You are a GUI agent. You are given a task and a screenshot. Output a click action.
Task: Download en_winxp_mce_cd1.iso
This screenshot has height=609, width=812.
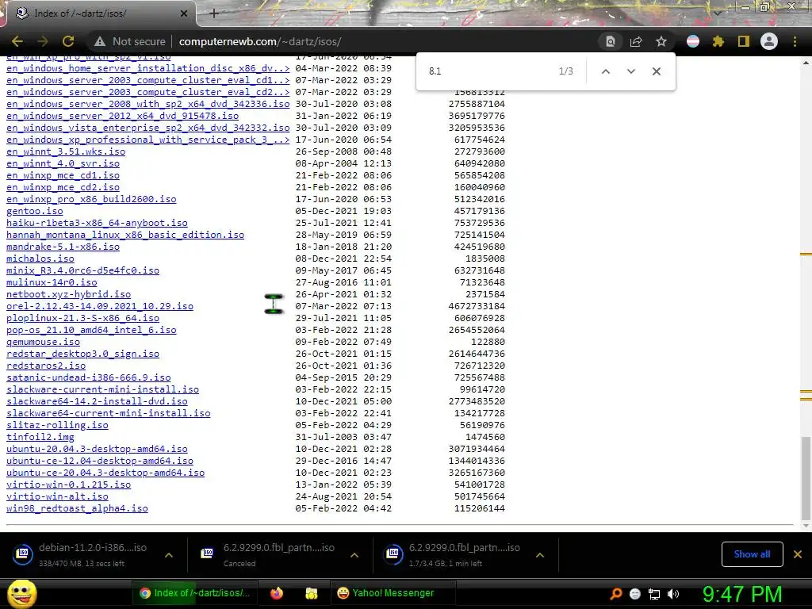point(63,175)
